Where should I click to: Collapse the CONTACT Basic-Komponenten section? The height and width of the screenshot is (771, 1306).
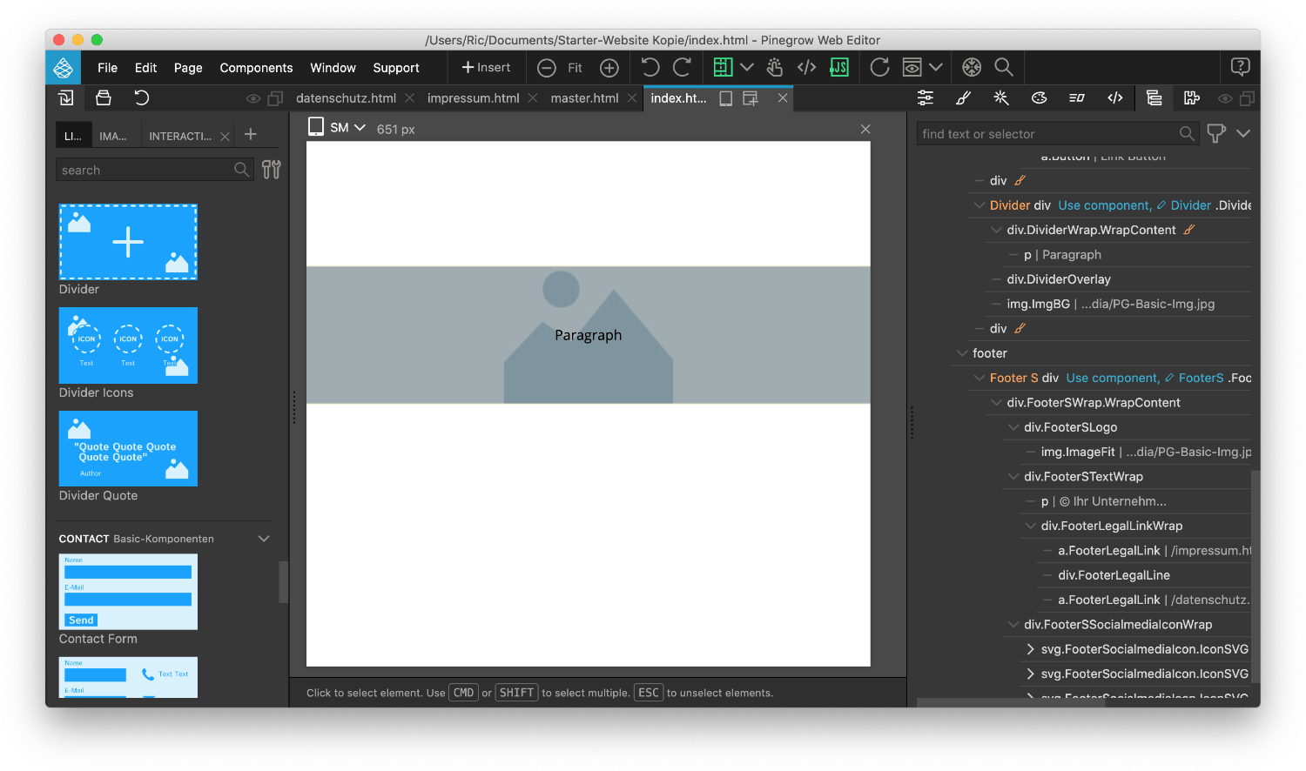(x=264, y=539)
